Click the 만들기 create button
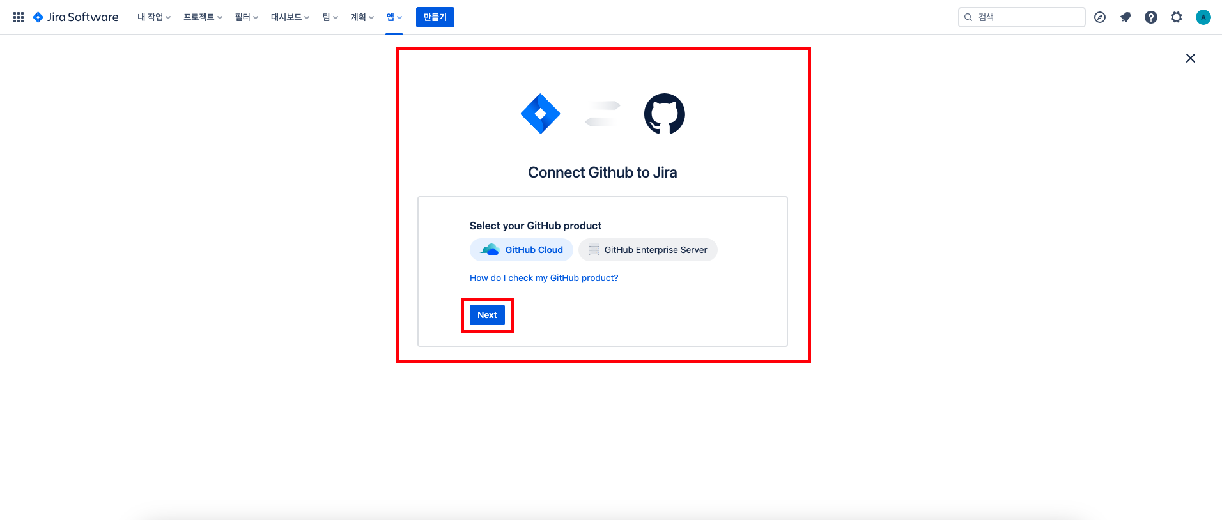 click(435, 17)
